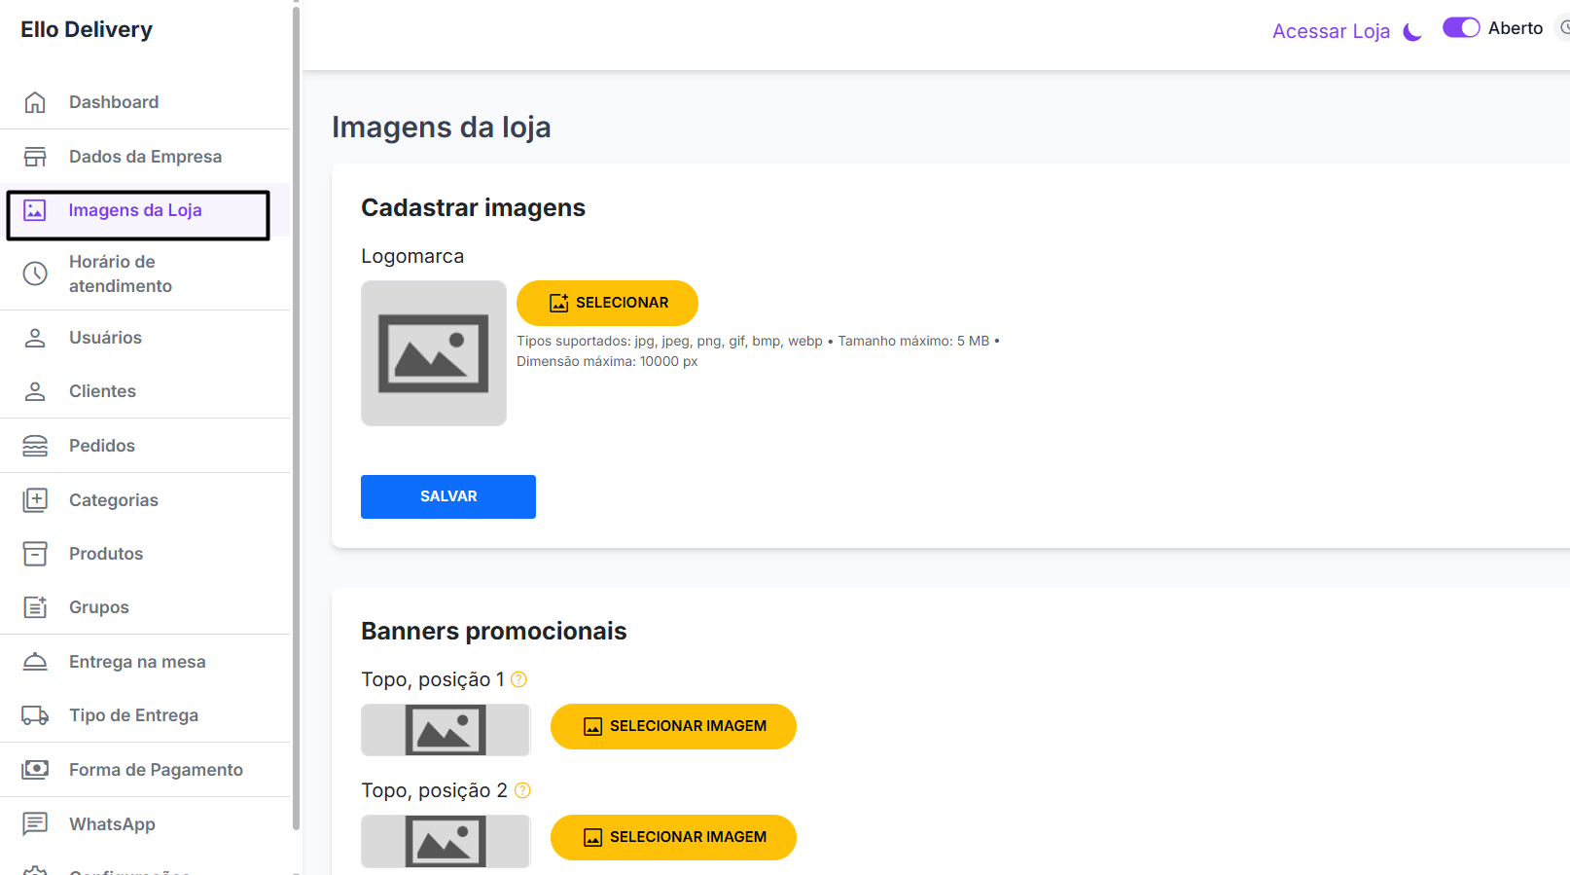Toggle the Aberto store status switch

(x=1461, y=28)
